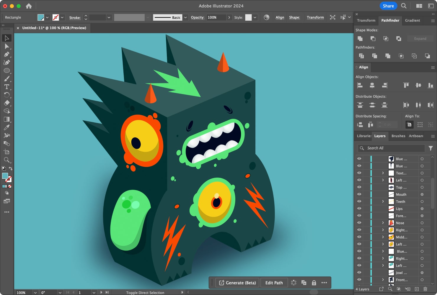437x295 pixels.
Task: Switch to the Transform panel tab
Action: click(x=366, y=20)
